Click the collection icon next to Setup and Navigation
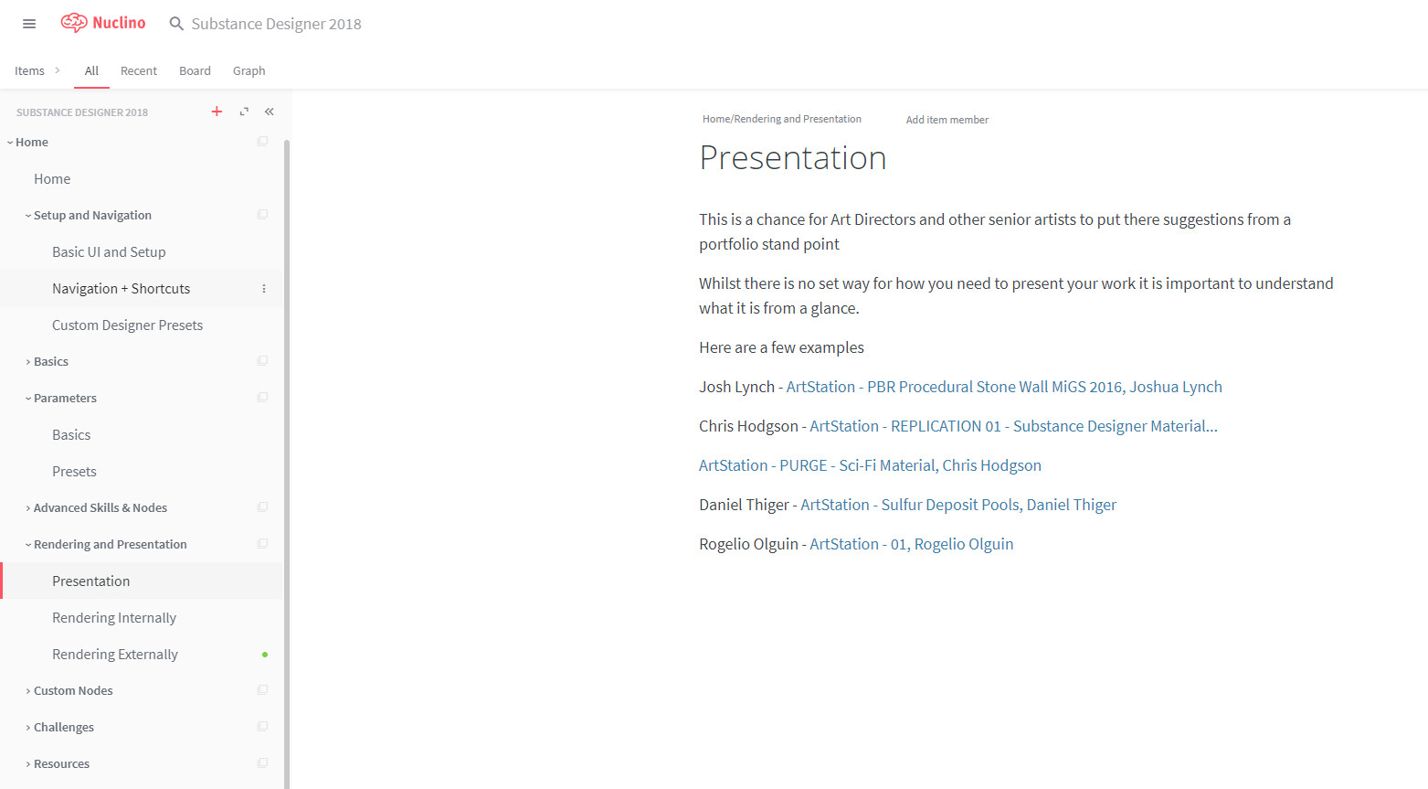This screenshot has height=789, width=1428. point(262,215)
